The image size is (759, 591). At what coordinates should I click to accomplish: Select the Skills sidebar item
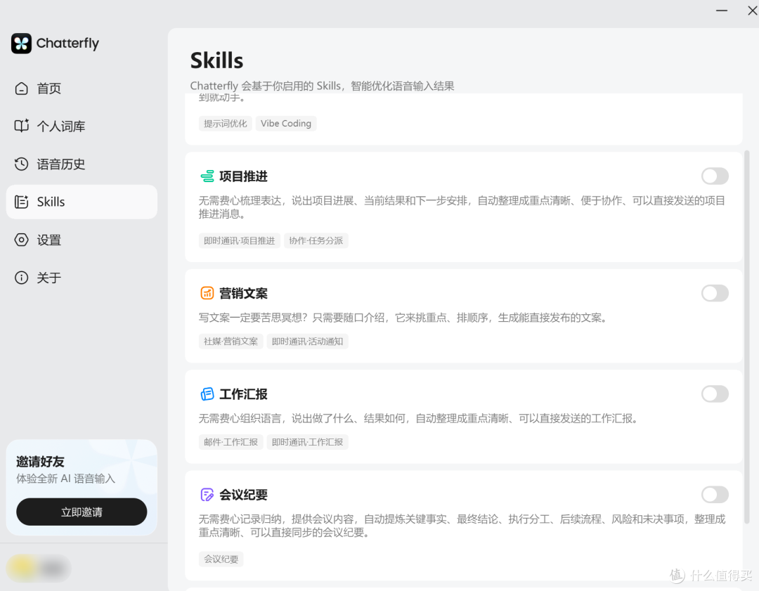click(82, 202)
